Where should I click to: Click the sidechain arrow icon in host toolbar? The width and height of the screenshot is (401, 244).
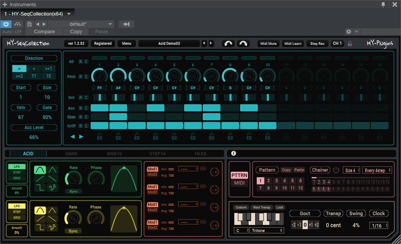point(126,24)
